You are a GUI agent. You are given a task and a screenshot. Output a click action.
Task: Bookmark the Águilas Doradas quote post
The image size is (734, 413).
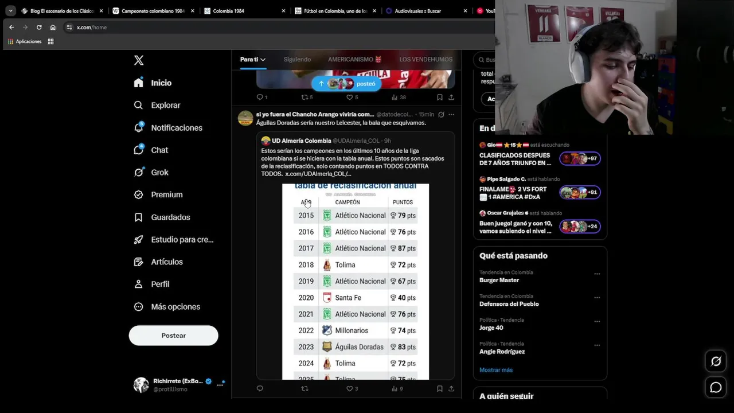(x=439, y=388)
